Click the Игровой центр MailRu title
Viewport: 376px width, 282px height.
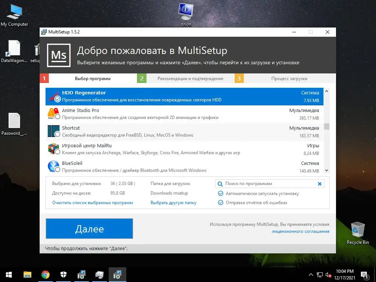point(87,145)
